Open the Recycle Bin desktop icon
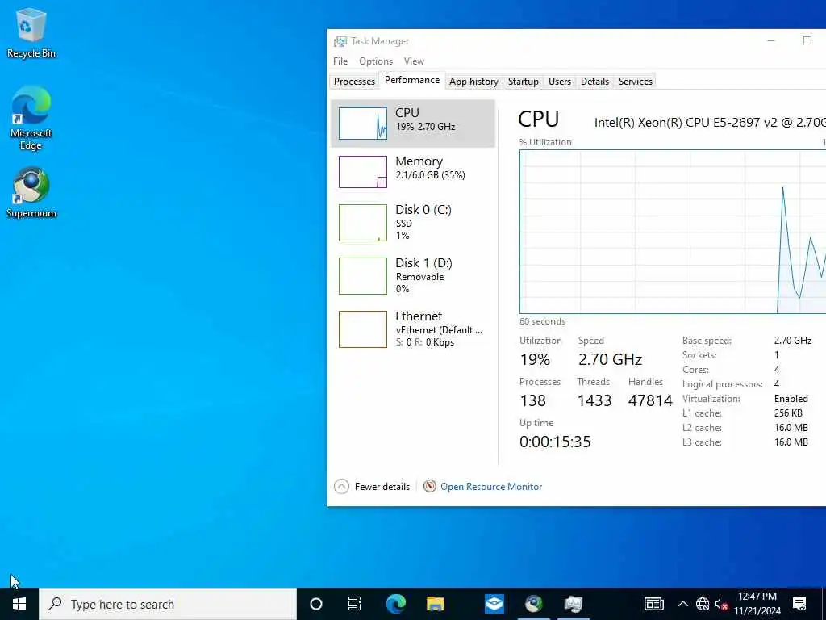Viewport: 826px width, 620px height. click(31, 32)
